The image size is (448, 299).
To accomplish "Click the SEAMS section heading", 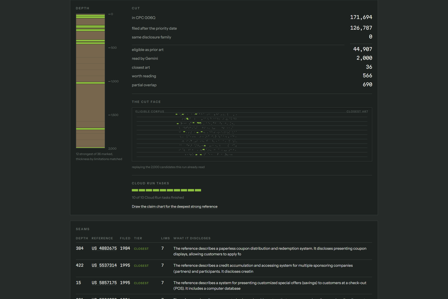I will point(83,229).
